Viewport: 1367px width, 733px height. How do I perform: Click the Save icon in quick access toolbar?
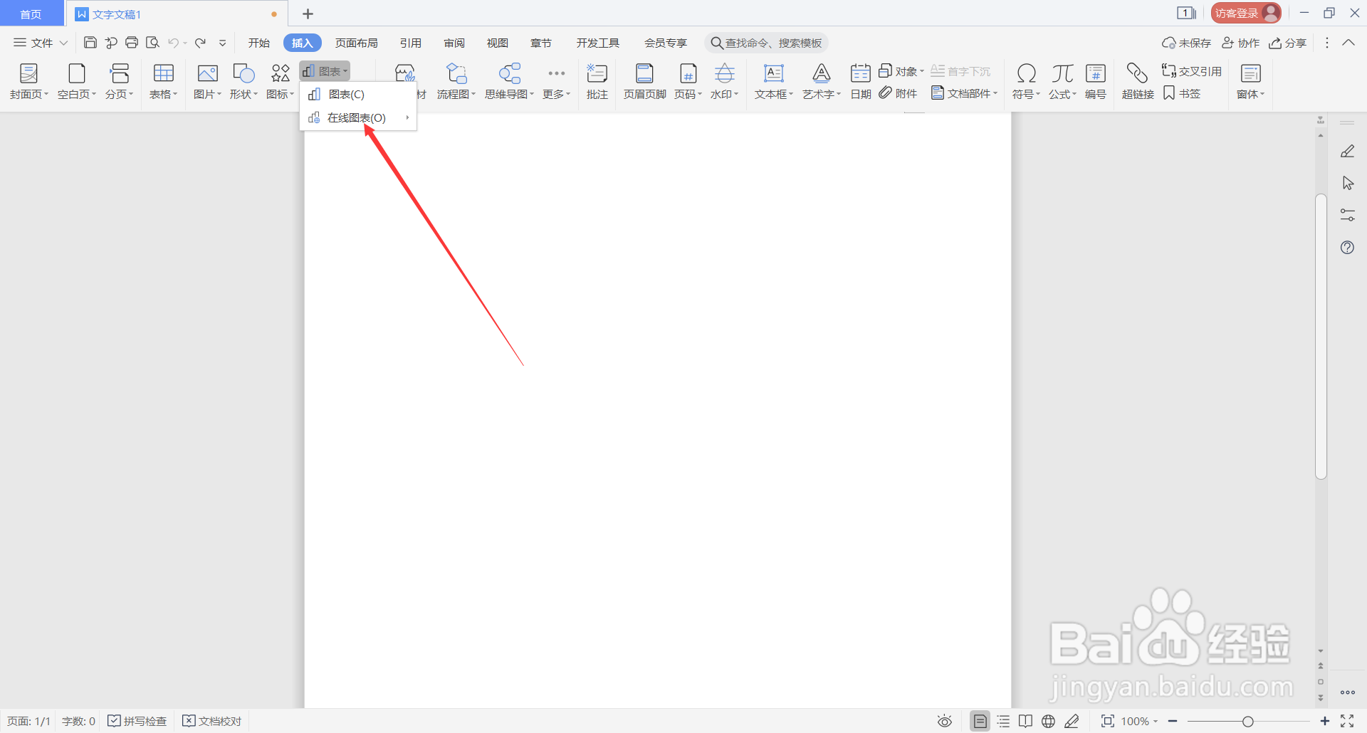pos(90,43)
